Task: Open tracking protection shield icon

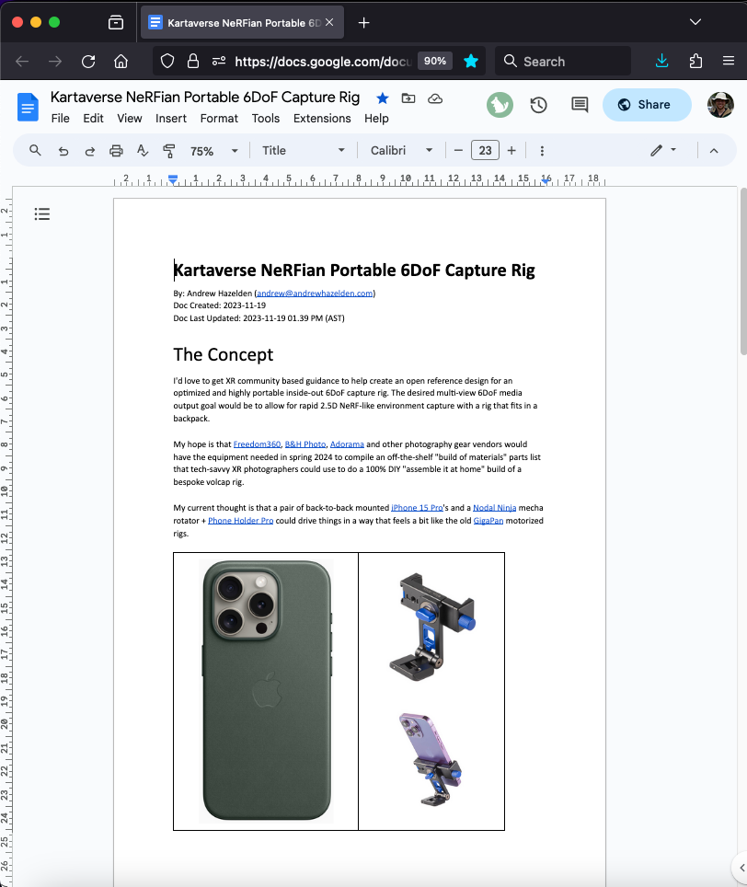Action: 167,61
